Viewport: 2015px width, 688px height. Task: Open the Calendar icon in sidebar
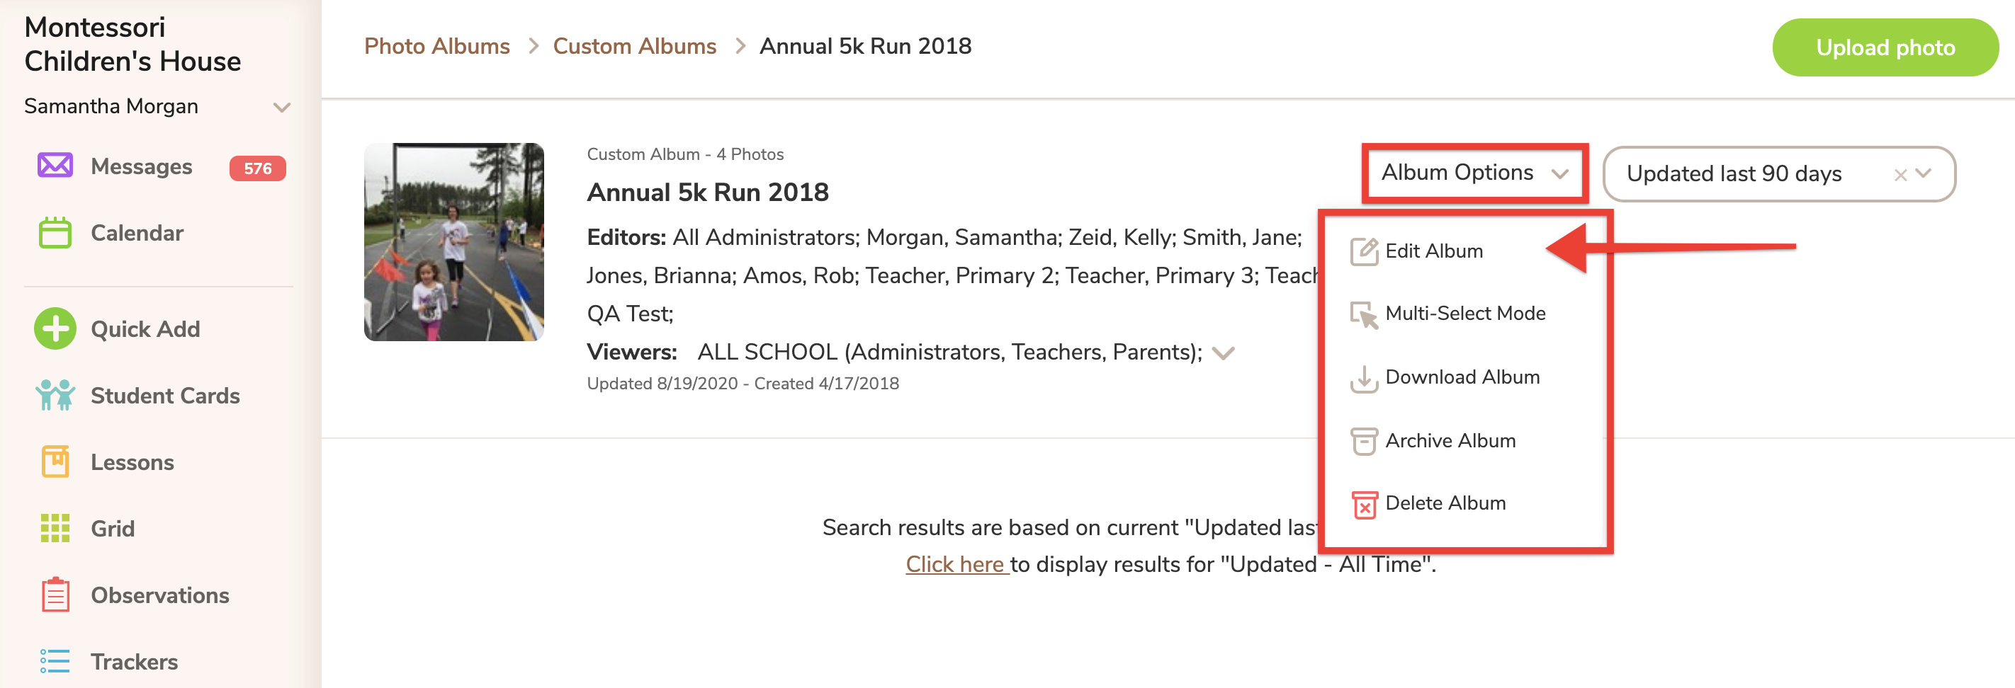click(x=55, y=232)
